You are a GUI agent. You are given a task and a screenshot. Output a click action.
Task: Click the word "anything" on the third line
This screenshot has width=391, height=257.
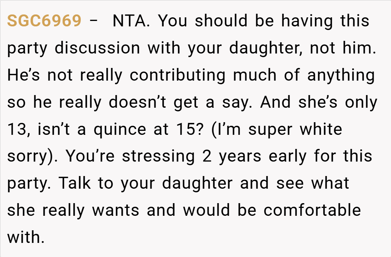pos(341,75)
